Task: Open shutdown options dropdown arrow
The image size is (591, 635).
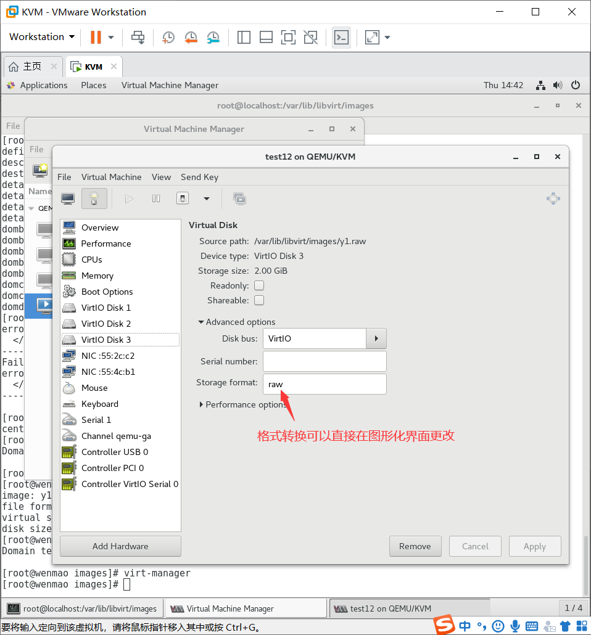Action: coord(207,199)
